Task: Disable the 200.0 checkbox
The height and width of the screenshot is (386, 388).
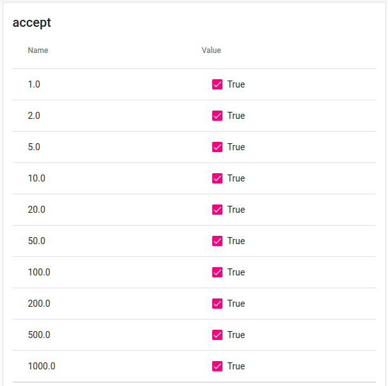Action: pyautogui.click(x=217, y=304)
